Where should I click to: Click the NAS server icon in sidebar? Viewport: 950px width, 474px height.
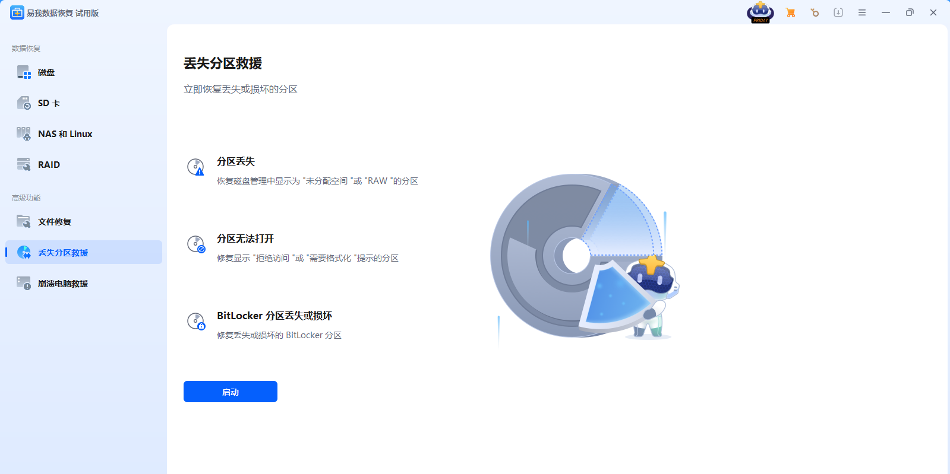[24, 134]
